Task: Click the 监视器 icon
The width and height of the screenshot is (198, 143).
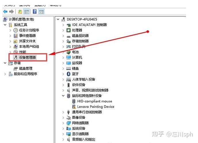Action: coord(69,63)
